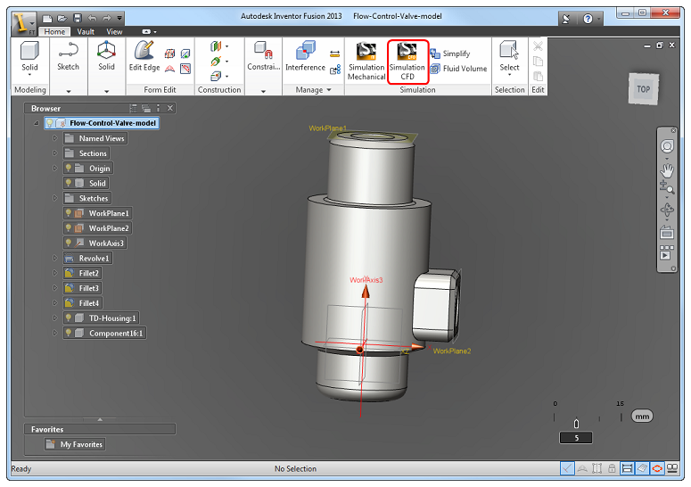Open quick access toolbar customize menu
The image size is (691, 487).
pyautogui.click(x=119, y=18)
